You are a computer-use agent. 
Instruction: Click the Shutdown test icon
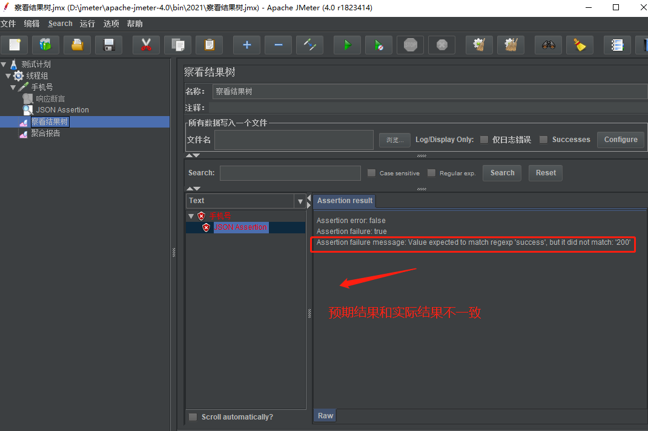[x=441, y=45]
